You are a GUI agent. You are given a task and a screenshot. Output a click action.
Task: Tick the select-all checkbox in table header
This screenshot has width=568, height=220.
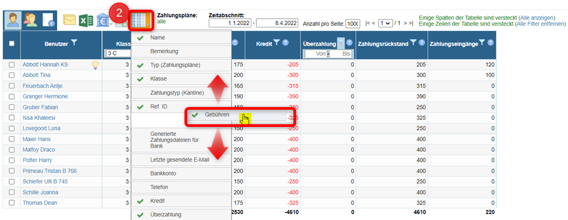click(11, 43)
